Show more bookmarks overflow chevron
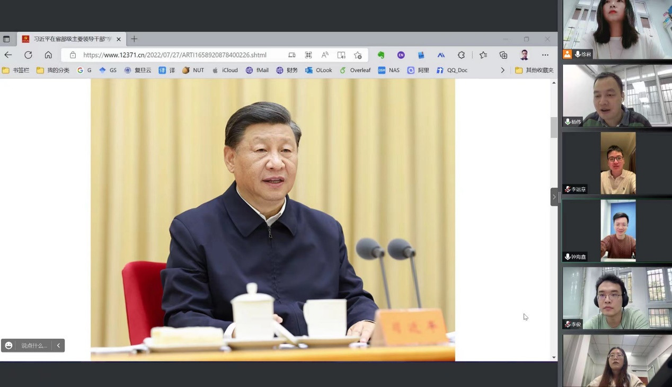Image resolution: width=672 pixels, height=387 pixels. point(502,70)
